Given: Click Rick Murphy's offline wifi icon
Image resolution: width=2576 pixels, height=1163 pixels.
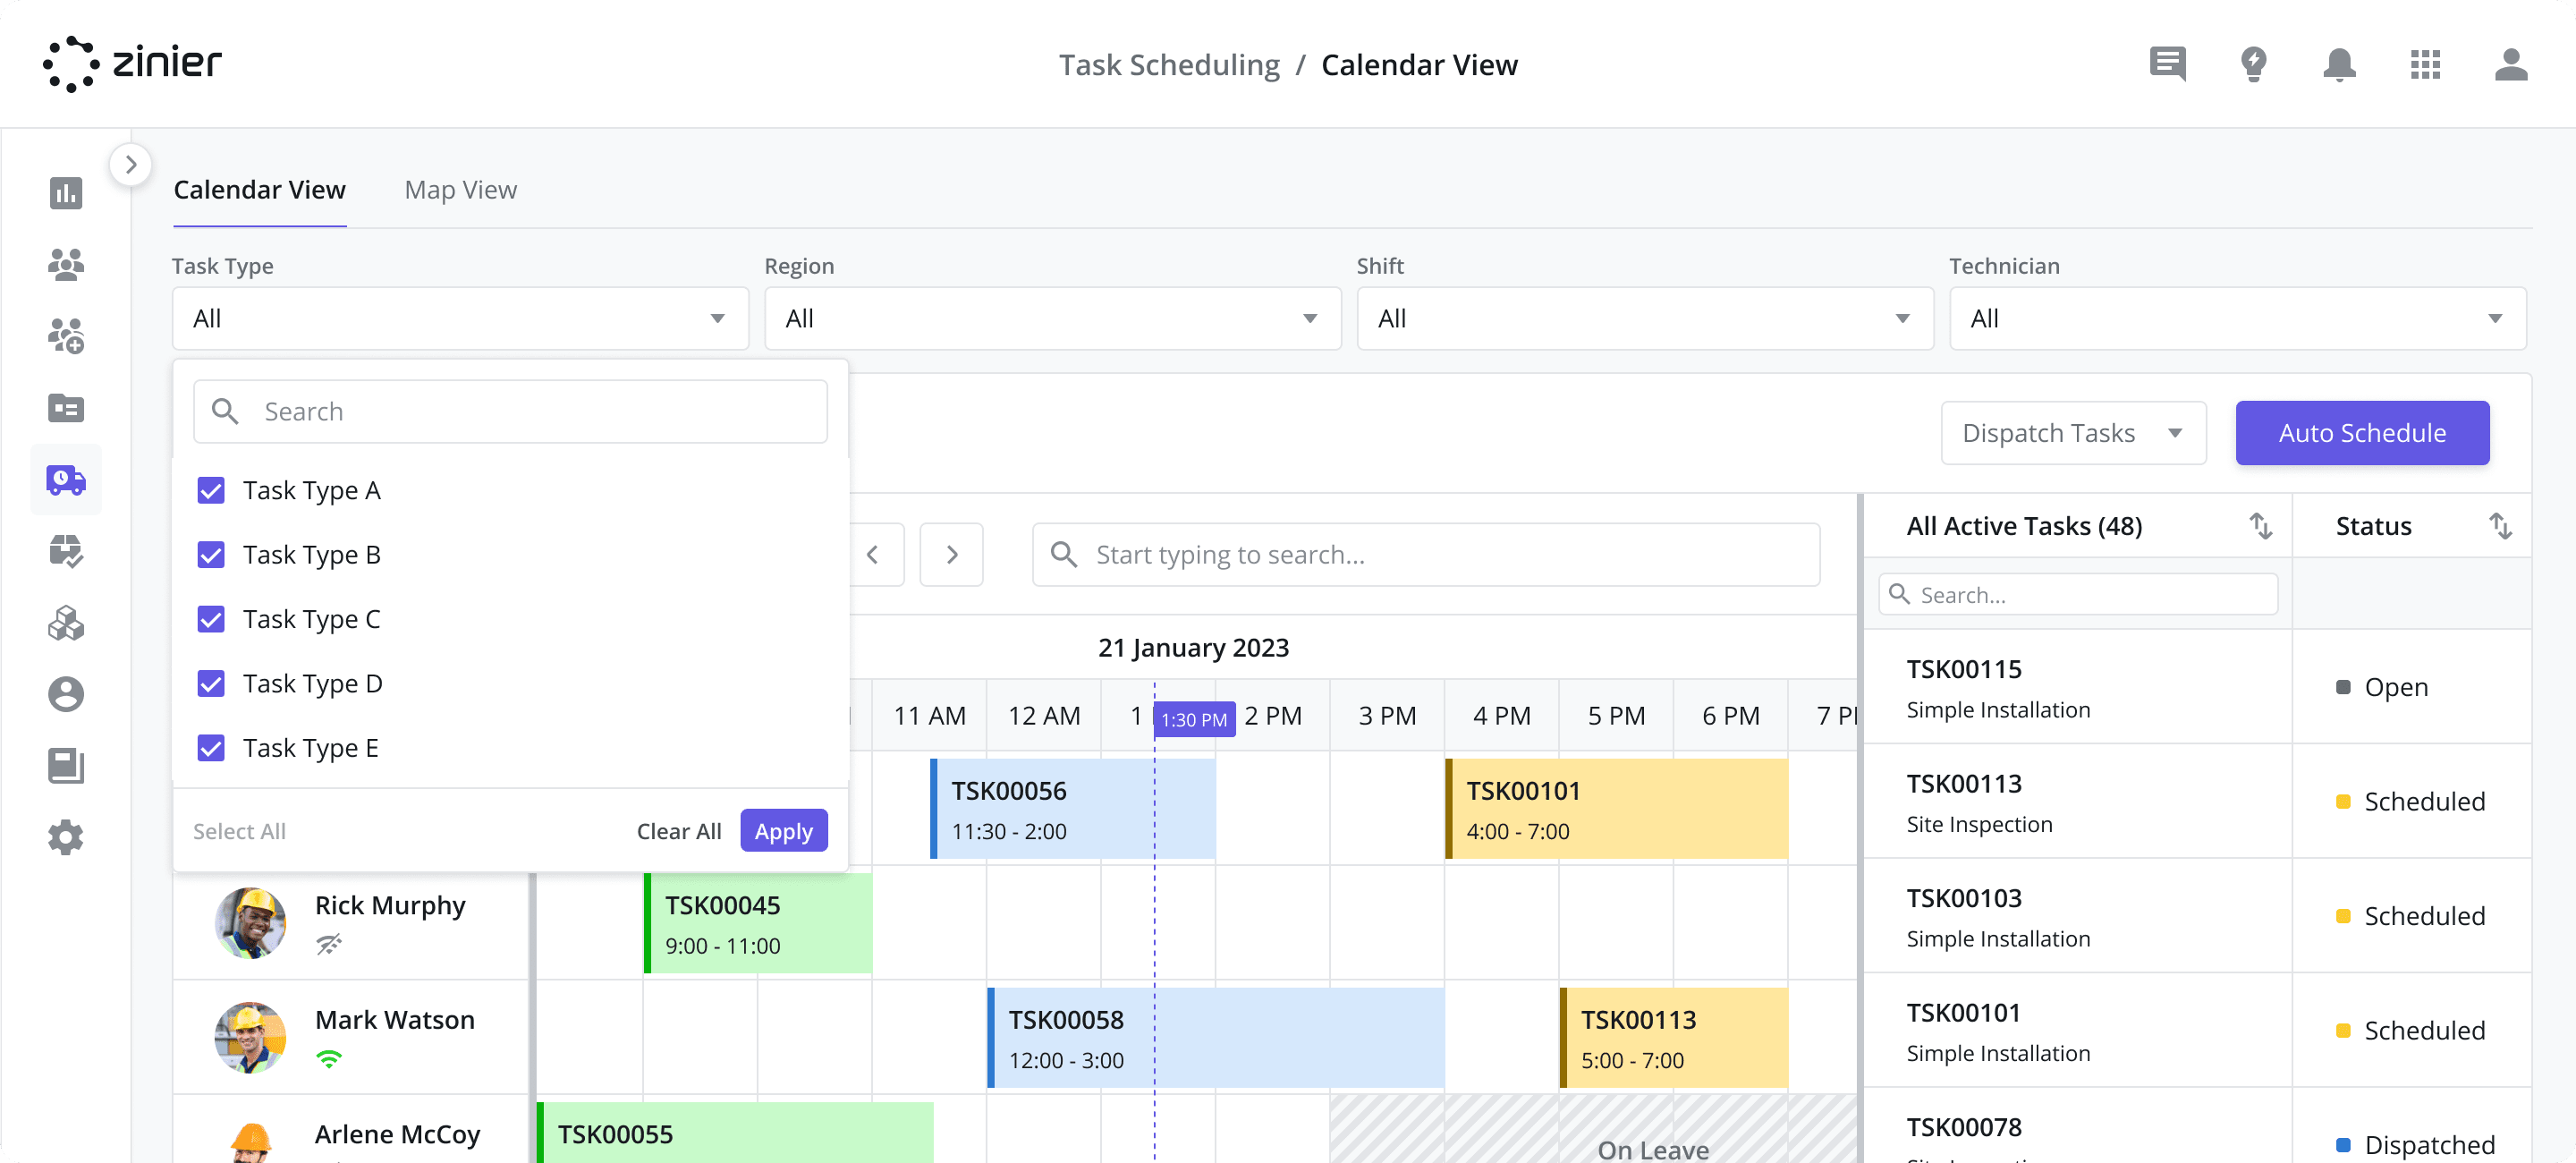Looking at the screenshot, I should pyautogui.click(x=329, y=944).
